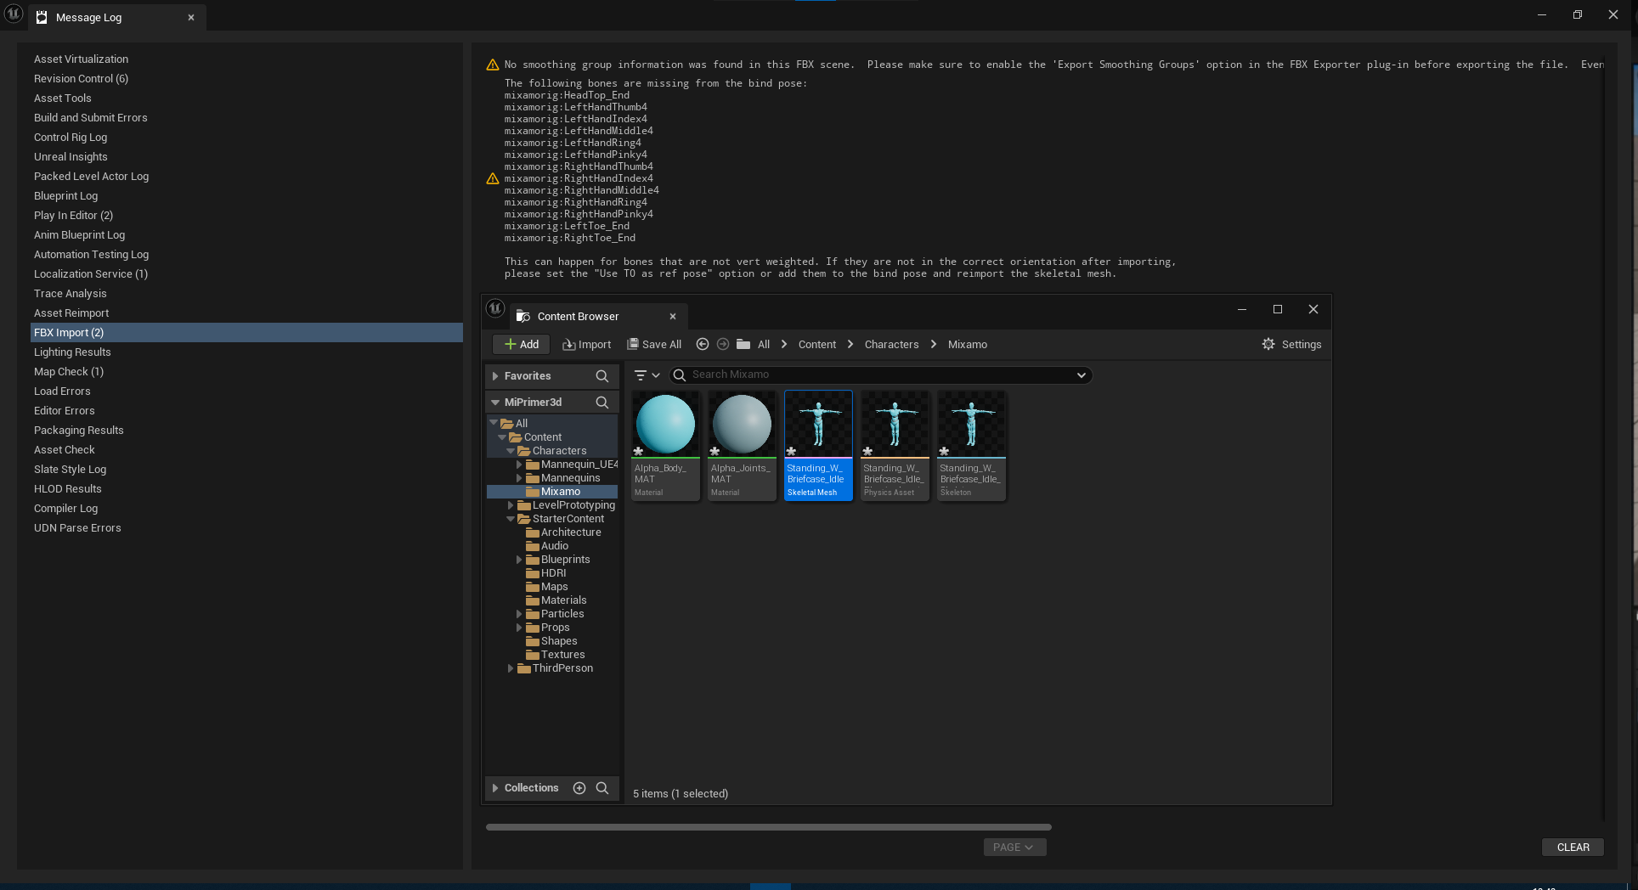Close the Message Log tab
The image size is (1638, 890).
(191, 17)
